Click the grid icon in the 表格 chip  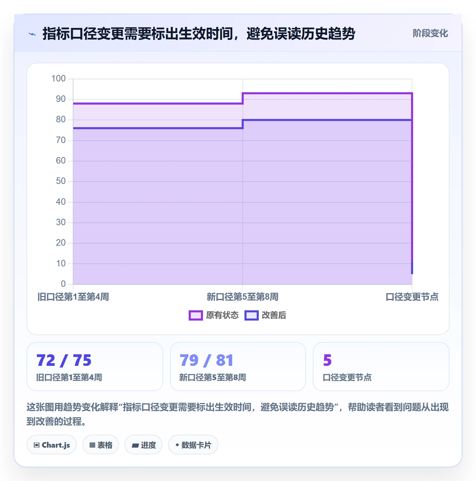pos(92,445)
